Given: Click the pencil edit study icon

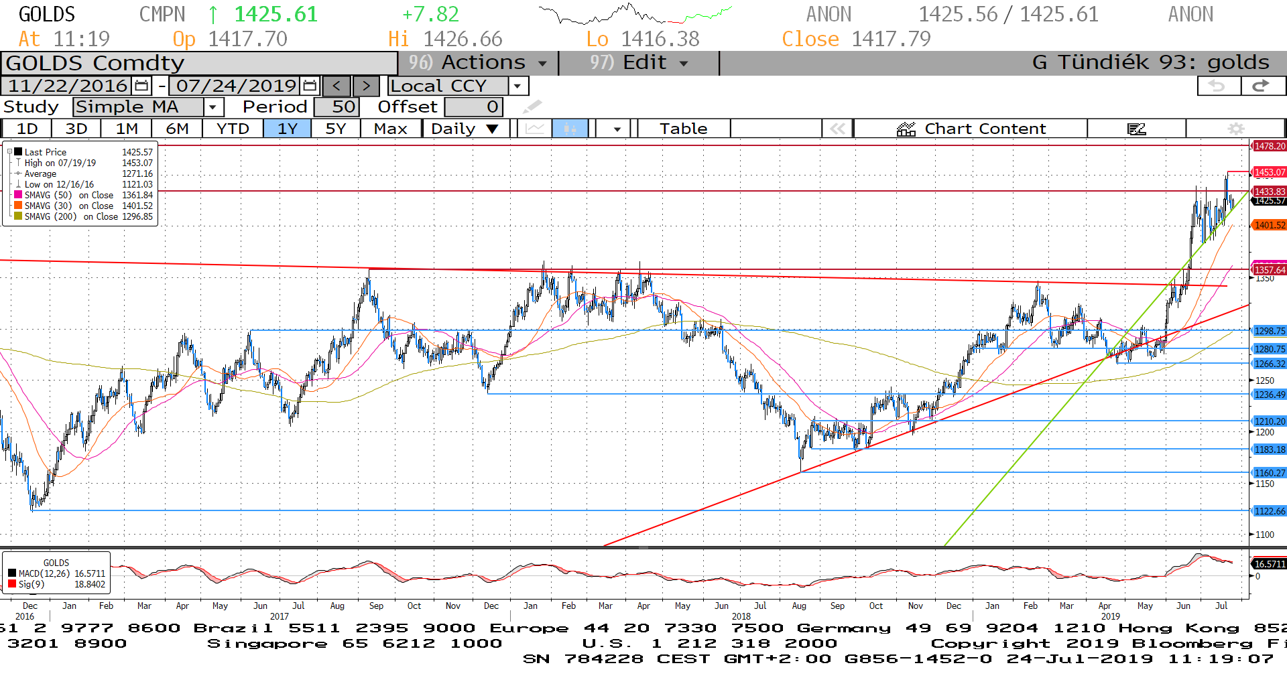Looking at the screenshot, I should coord(532,107).
